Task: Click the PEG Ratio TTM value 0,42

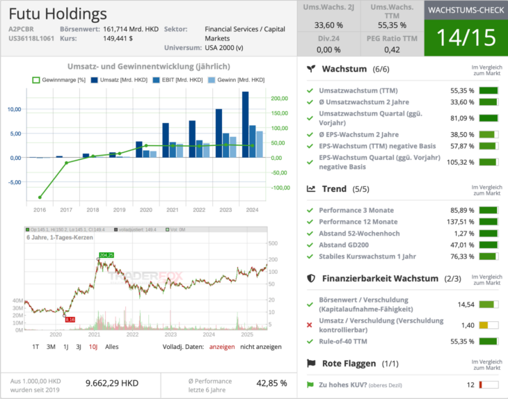Action: click(x=392, y=50)
